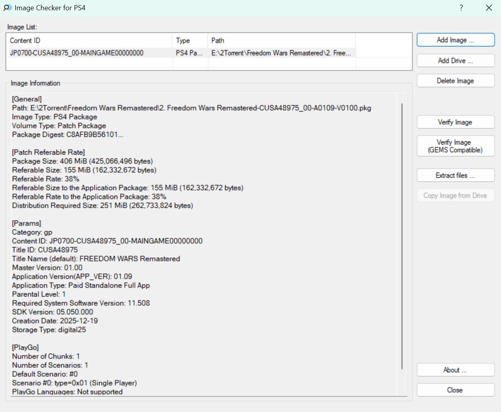Click the Scenario #0 Single Player line
This screenshot has width=501, height=412.
pos(75,383)
